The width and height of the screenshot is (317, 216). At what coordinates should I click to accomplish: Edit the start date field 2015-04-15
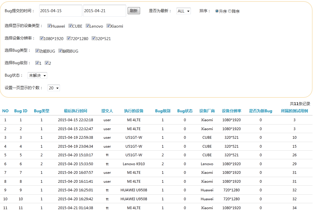pos(61,11)
